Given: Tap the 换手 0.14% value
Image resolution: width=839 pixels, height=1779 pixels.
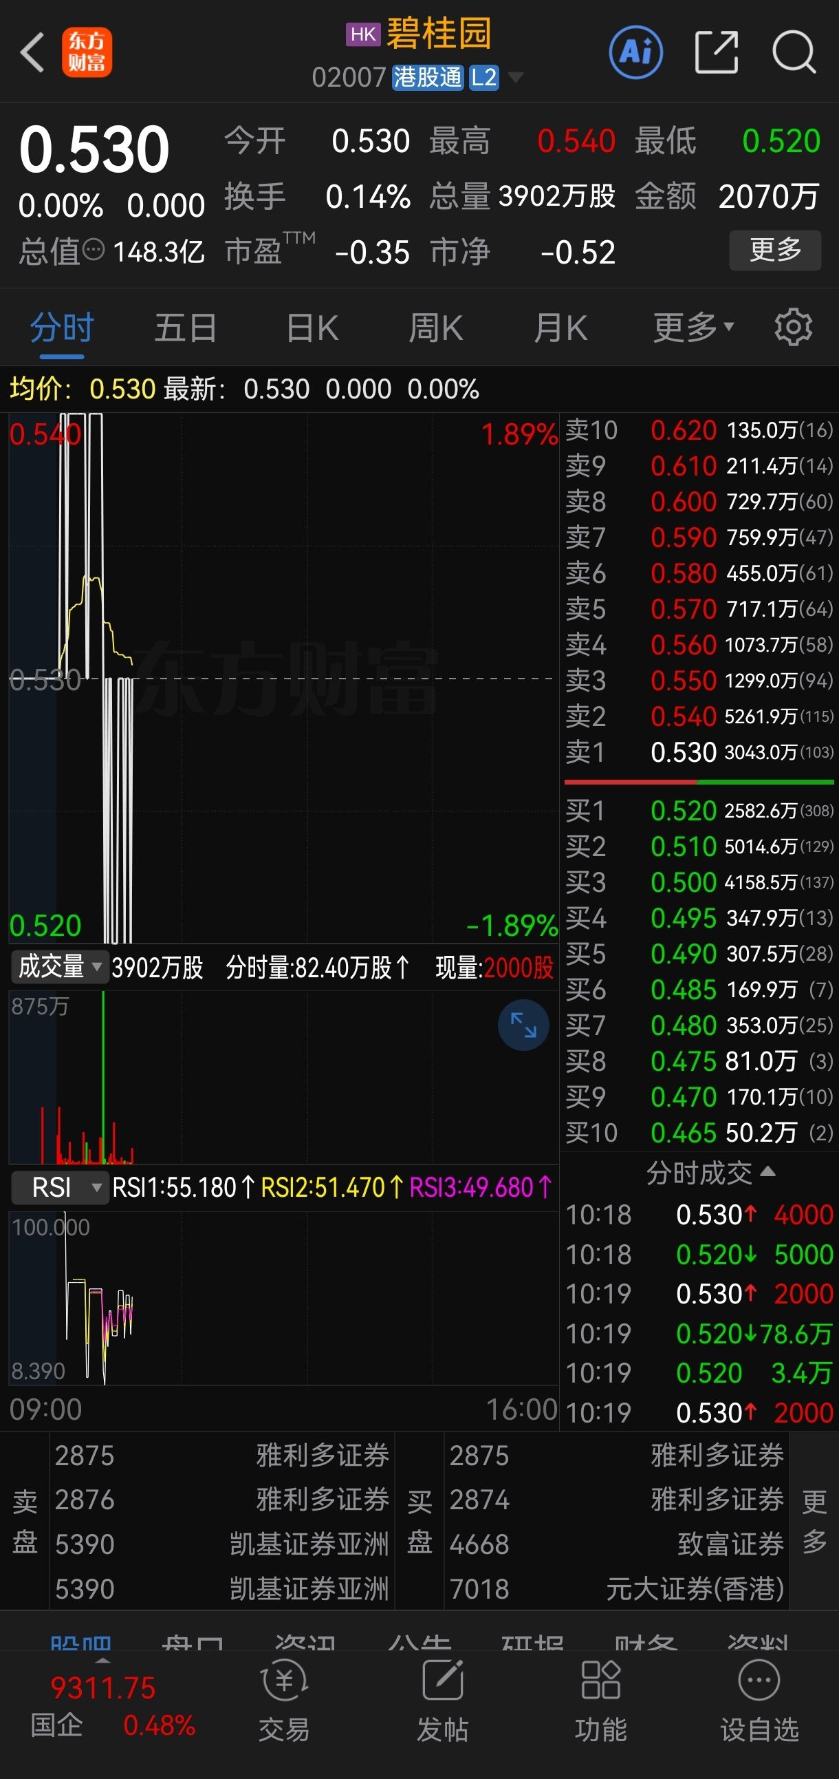Looking at the screenshot, I should click(368, 197).
